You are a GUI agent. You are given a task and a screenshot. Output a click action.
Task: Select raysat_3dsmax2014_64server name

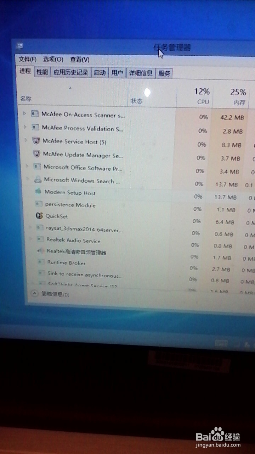pos(85,229)
